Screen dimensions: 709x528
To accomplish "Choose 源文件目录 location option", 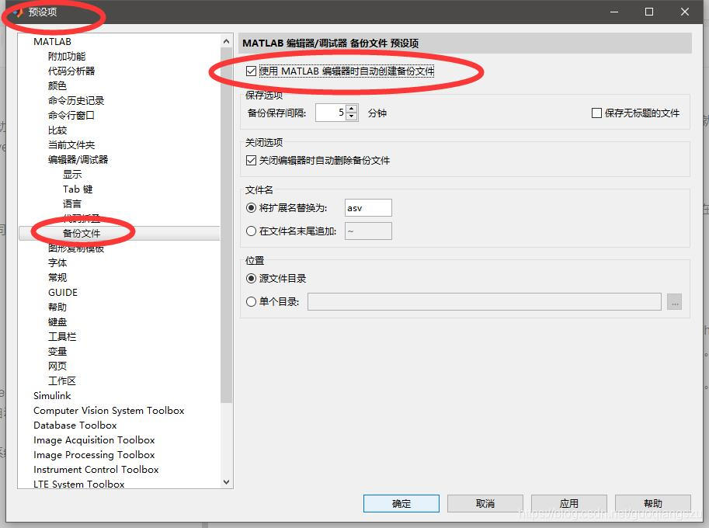I will click(x=251, y=279).
